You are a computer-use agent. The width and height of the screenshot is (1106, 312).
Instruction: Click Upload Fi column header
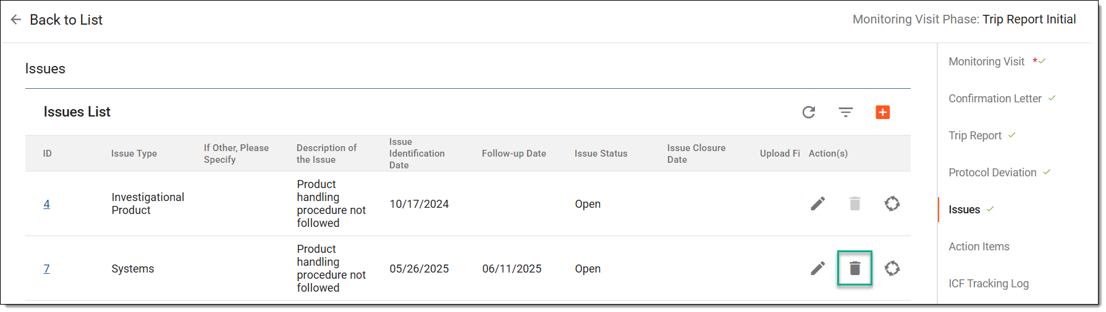click(780, 154)
